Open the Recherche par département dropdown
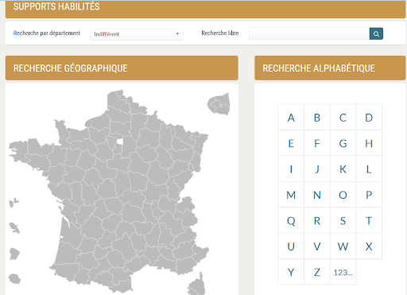 [x=137, y=34]
